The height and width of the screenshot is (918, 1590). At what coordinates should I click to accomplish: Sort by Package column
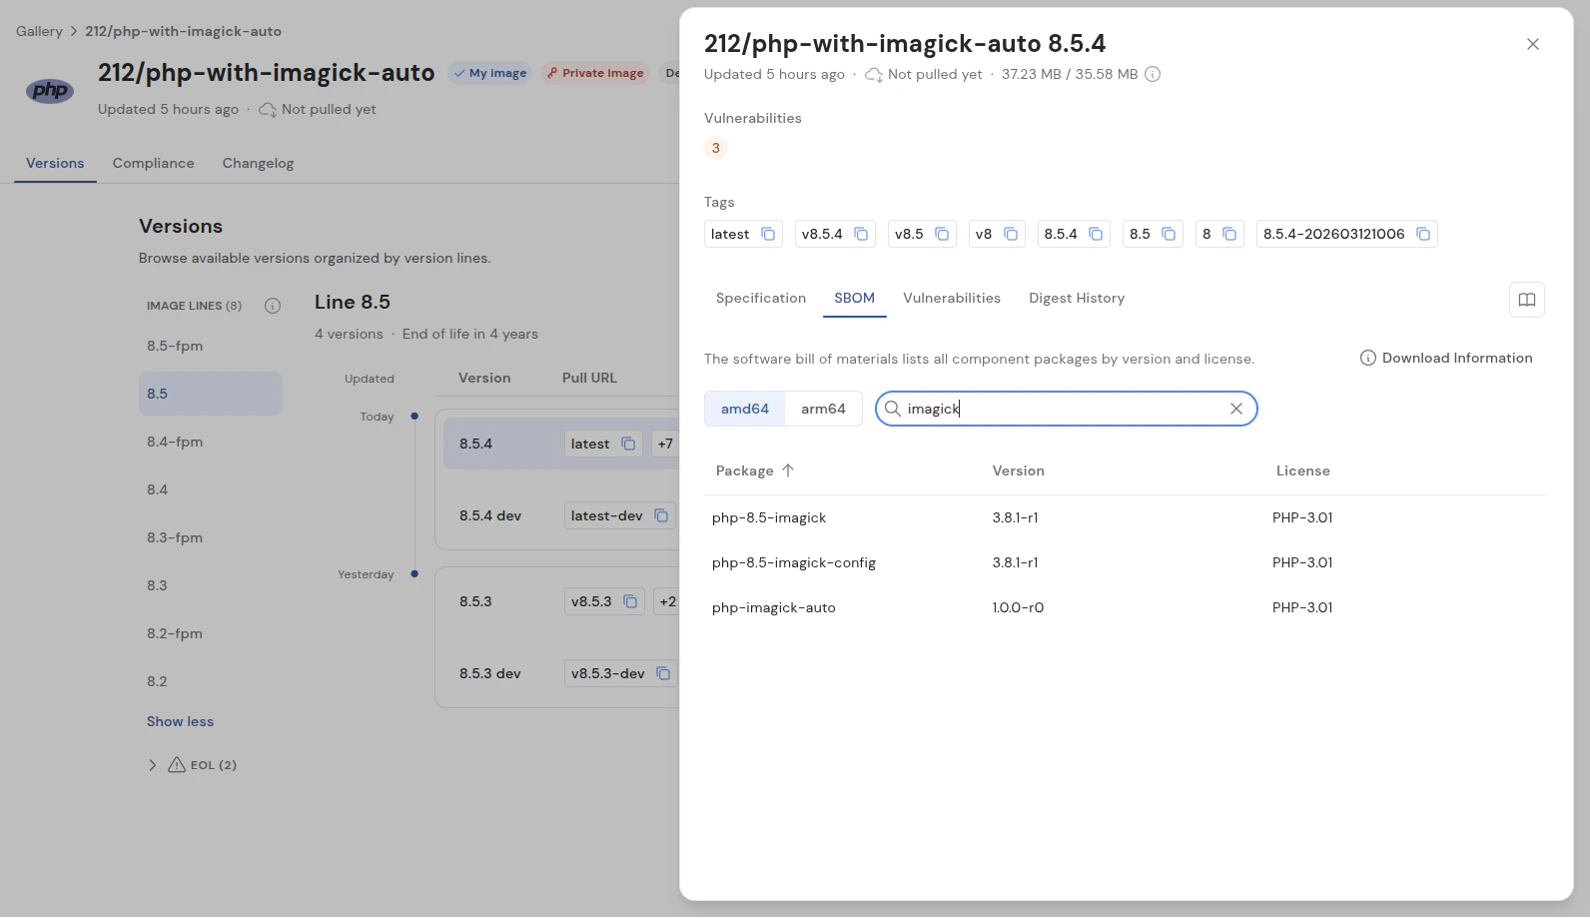[x=755, y=470]
